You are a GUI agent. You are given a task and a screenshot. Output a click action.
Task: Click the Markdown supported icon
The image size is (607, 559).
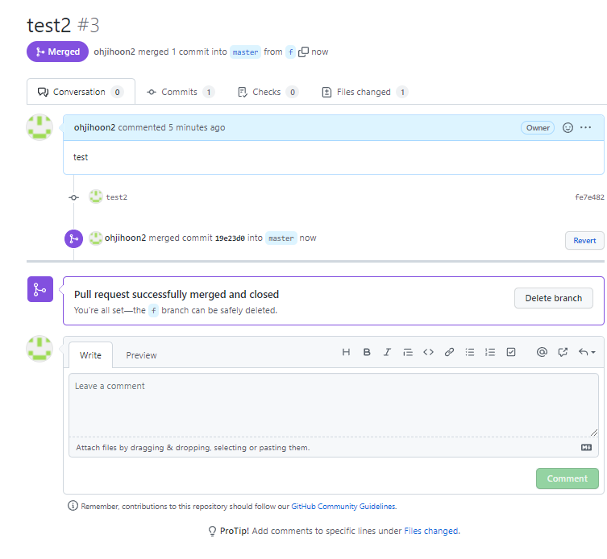coord(586,448)
